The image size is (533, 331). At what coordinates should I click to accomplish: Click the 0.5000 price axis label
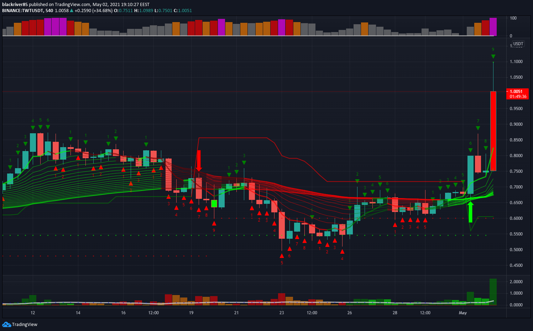(x=516, y=250)
